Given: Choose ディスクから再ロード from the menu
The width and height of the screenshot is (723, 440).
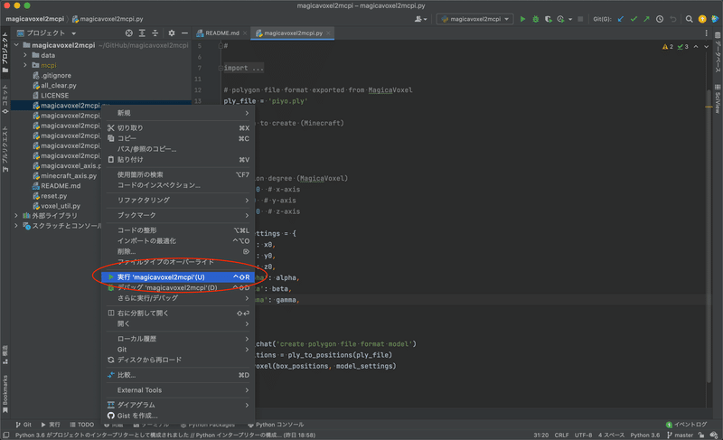Looking at the screenshot, I should 178,360.
